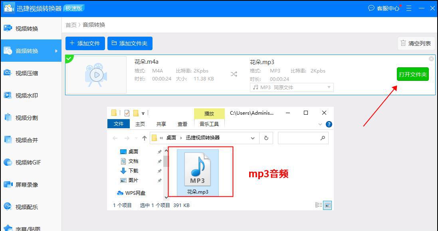Click Explorer properties quick access icon
The image size is (438, 231).
(x=127, y=113)
